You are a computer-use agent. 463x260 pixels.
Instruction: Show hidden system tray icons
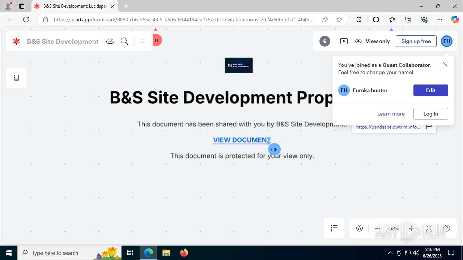pyautogui.click(x=390, y=253)
